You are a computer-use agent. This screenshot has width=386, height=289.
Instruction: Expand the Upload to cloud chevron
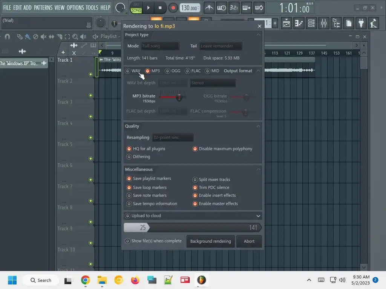(258, 216)
